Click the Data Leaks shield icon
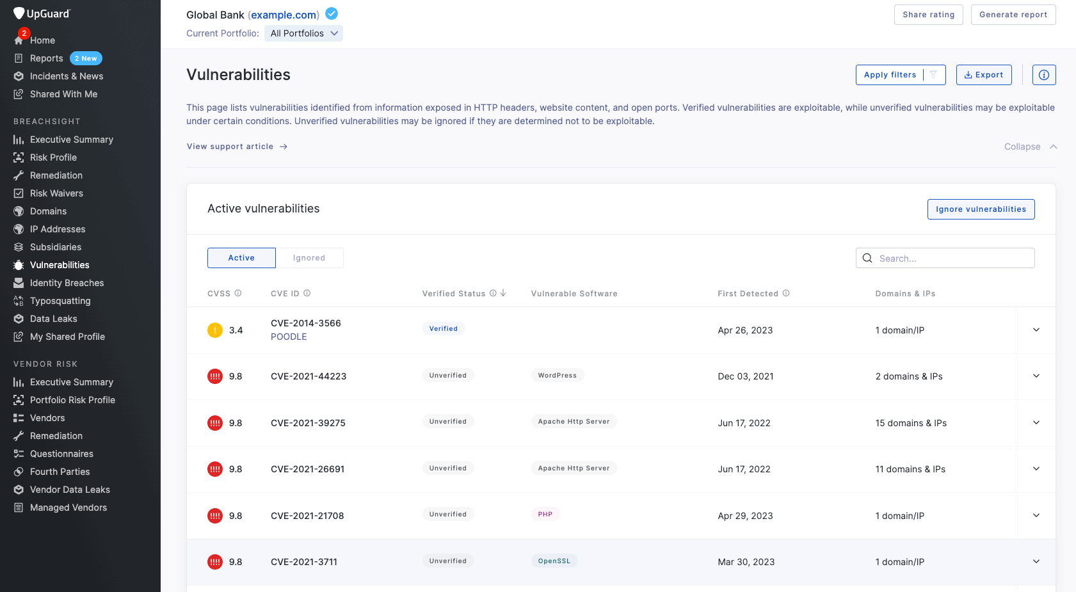The width and height of the screenshot is (1076, 592). pyautogui.click(x=19, y=319)
